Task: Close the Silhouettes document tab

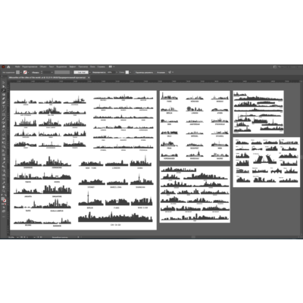Action: tap(89, 77)
